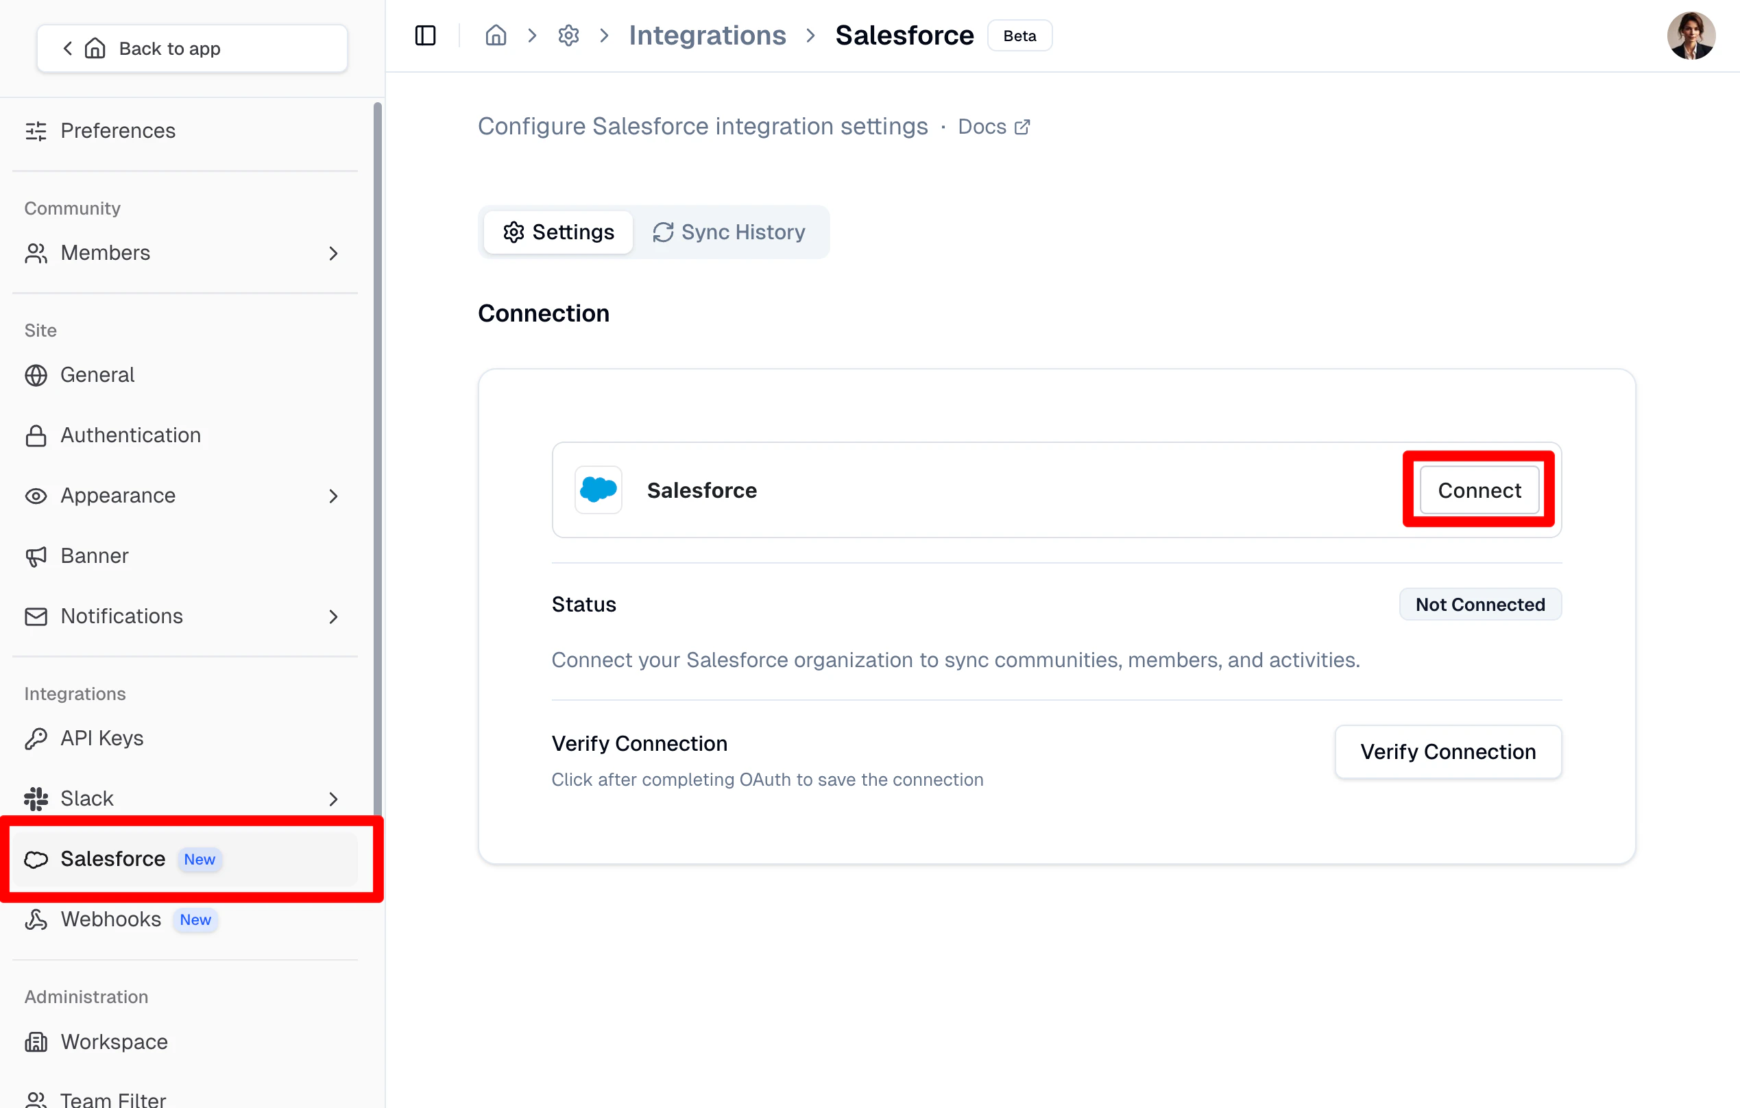This screenshot has height=1108, width=1740.
Task: Click the Not Connected status badge
Action: tap(1480, 604)
